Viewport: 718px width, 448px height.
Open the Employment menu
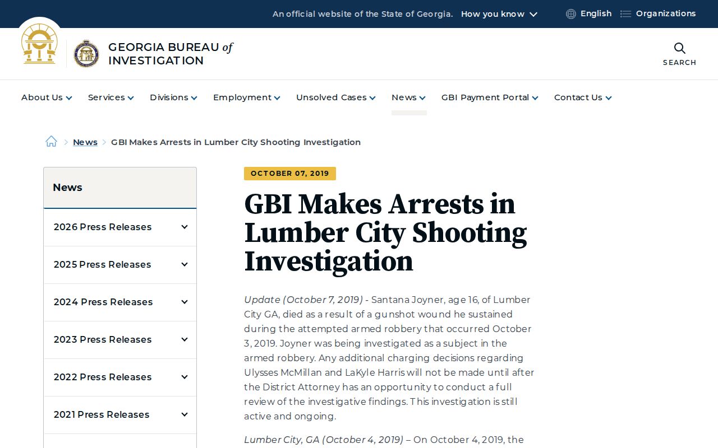[x=246, y=97]
